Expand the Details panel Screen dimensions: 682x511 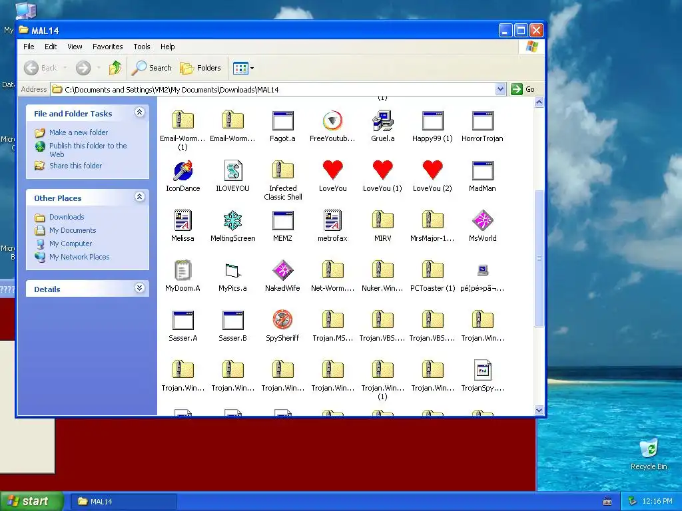pos(140,287)
